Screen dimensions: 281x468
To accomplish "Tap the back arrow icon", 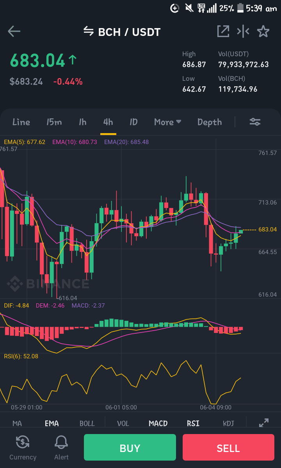I will [14, 31].
